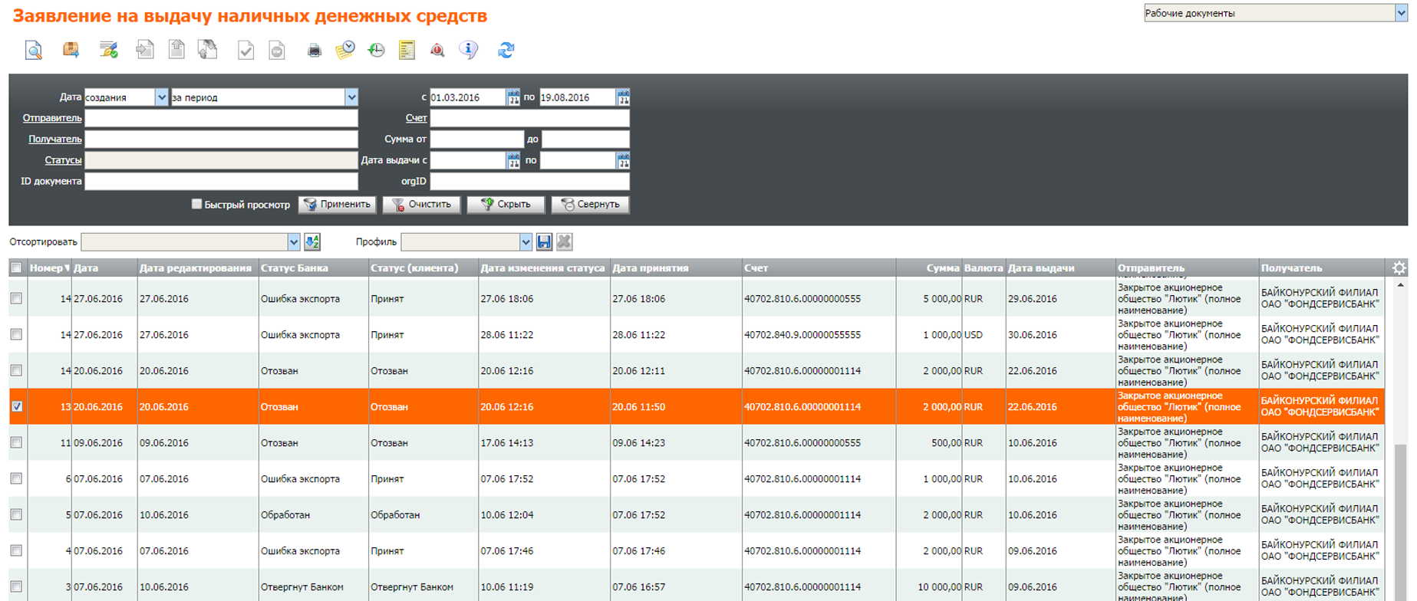Check the row with sum 5 000,00 RUR

tap(16, 299)
